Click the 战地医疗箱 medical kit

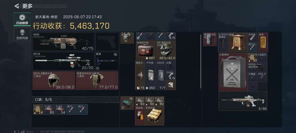coord(146,50)
